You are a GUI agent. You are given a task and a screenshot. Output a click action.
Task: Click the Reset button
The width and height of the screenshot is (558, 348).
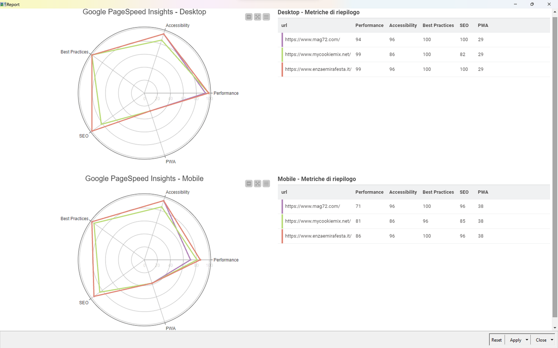pos(496,340)
